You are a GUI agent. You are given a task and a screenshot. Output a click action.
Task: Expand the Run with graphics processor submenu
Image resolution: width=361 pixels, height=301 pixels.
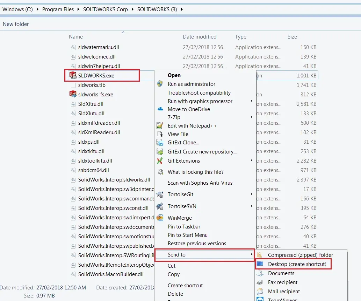(251, 101)
